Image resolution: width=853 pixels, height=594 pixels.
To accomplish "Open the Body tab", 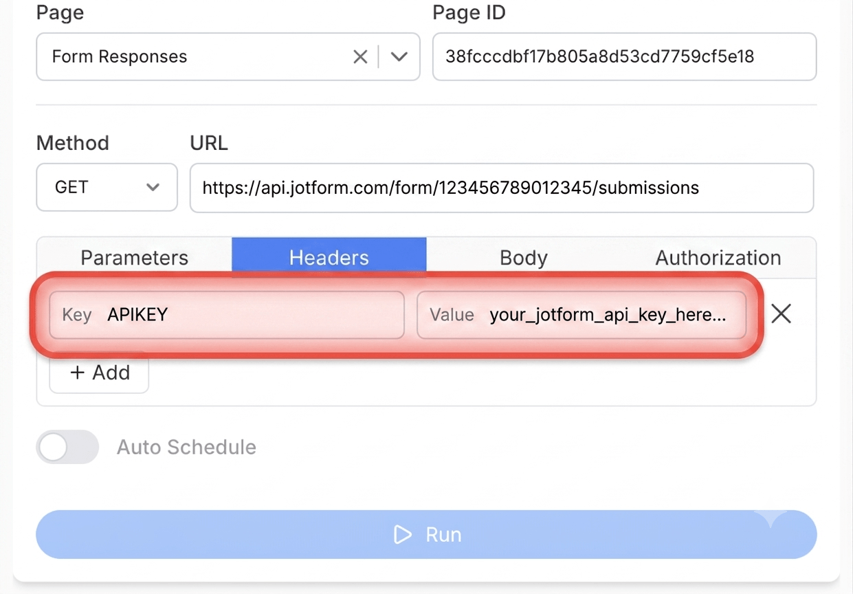I will pos(524,258).
